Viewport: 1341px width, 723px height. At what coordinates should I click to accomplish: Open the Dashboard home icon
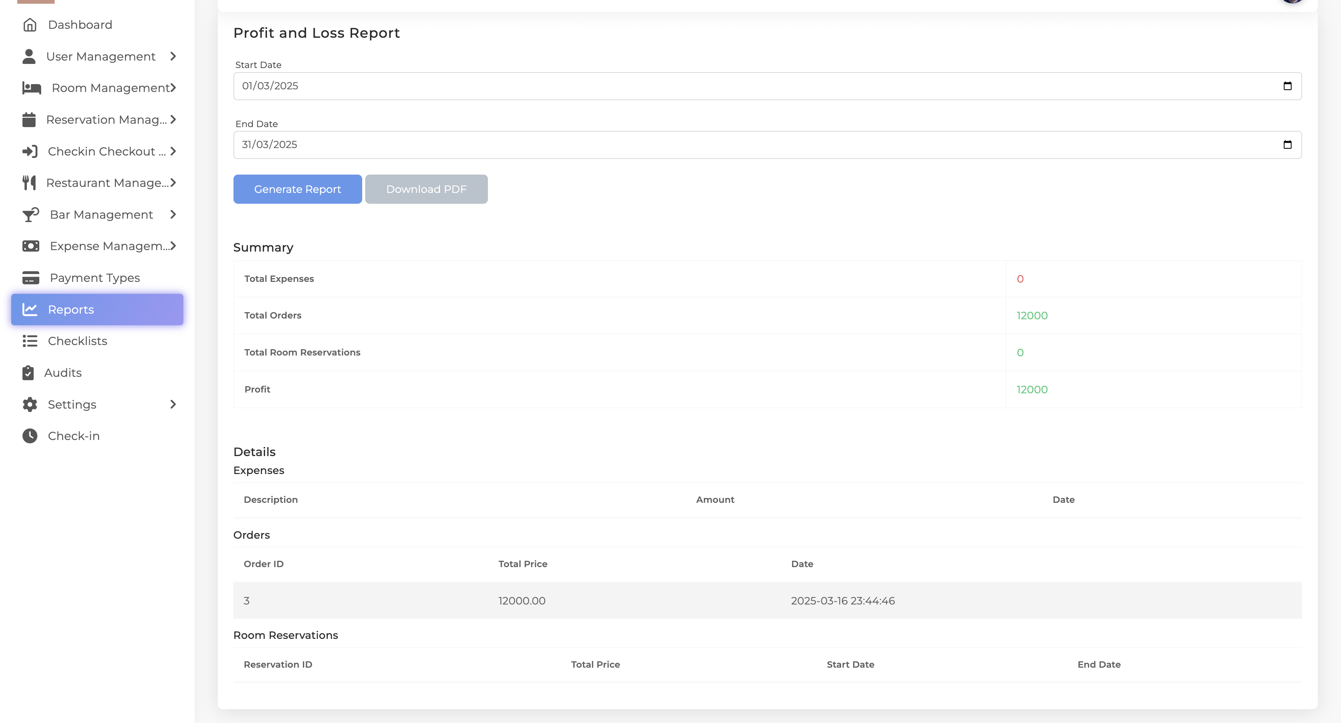tap(30, 24)
